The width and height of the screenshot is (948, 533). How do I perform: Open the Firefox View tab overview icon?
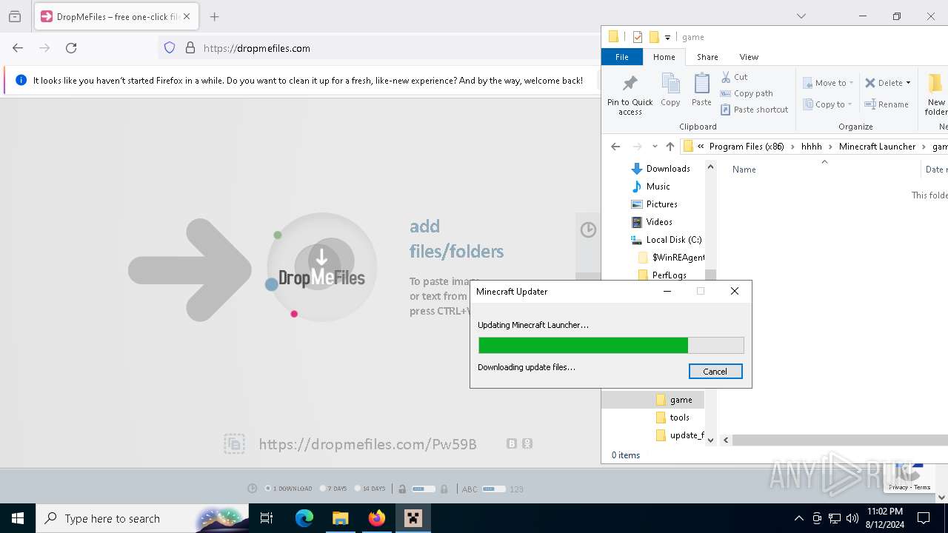[15, 16]
